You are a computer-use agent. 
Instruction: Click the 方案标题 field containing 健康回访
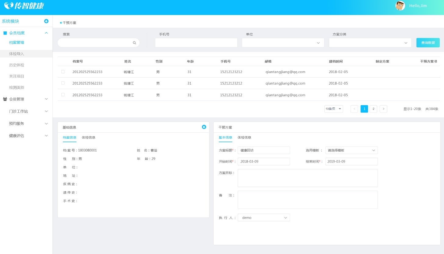point(264,150)
